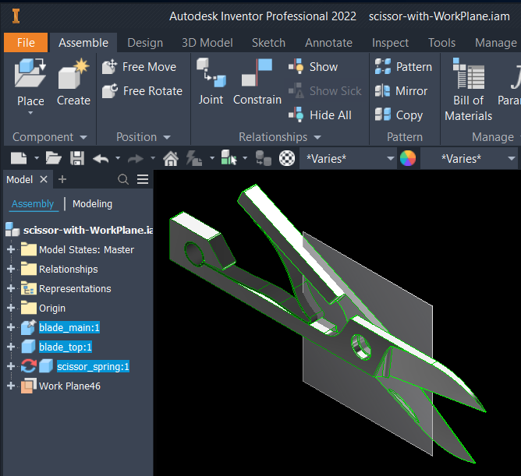Open the Undo history dropdown arrow
Viewport: 521px width, 476px height.
[118, 158]
